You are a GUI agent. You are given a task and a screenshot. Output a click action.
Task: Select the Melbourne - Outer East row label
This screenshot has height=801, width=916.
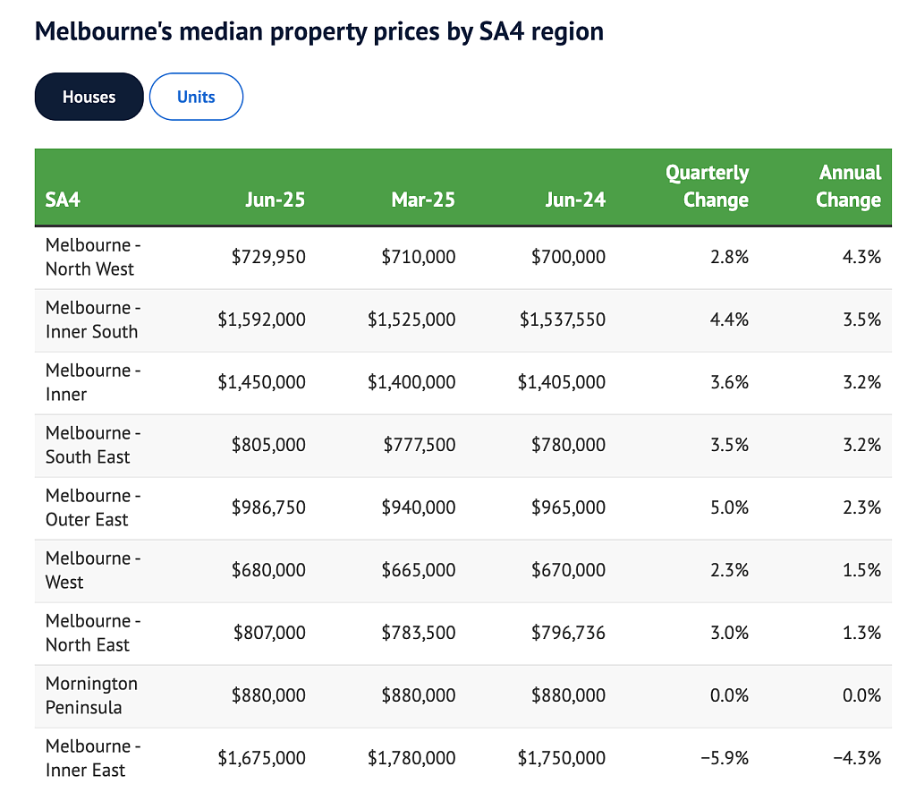click(93, 507)
